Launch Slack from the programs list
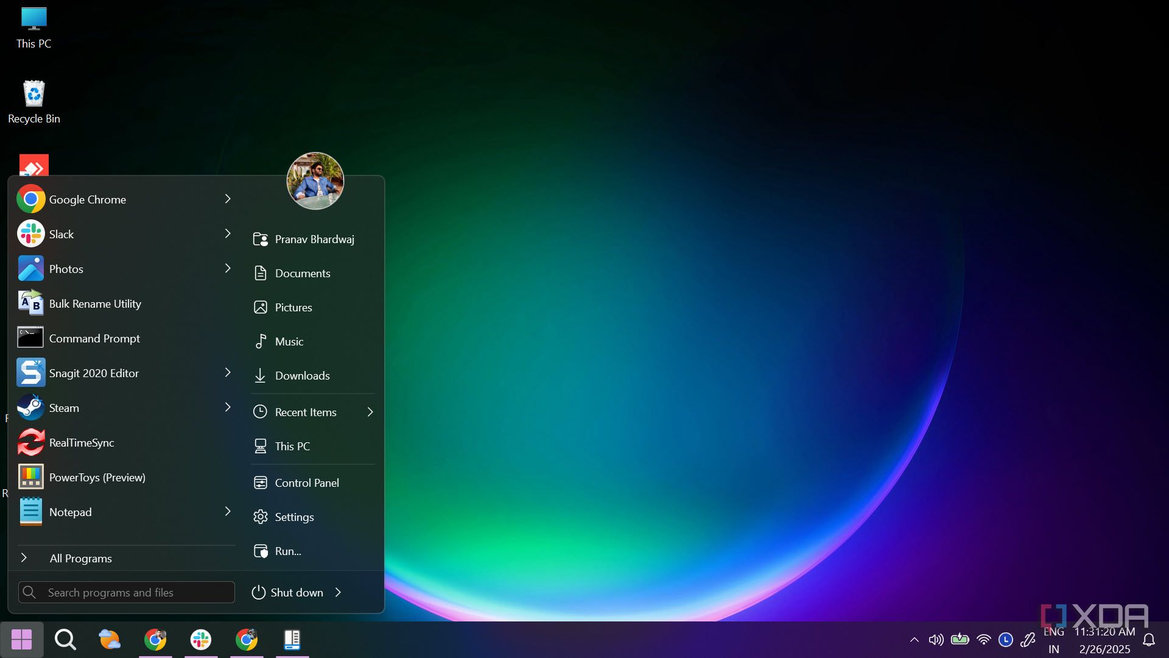 [61, 234]
